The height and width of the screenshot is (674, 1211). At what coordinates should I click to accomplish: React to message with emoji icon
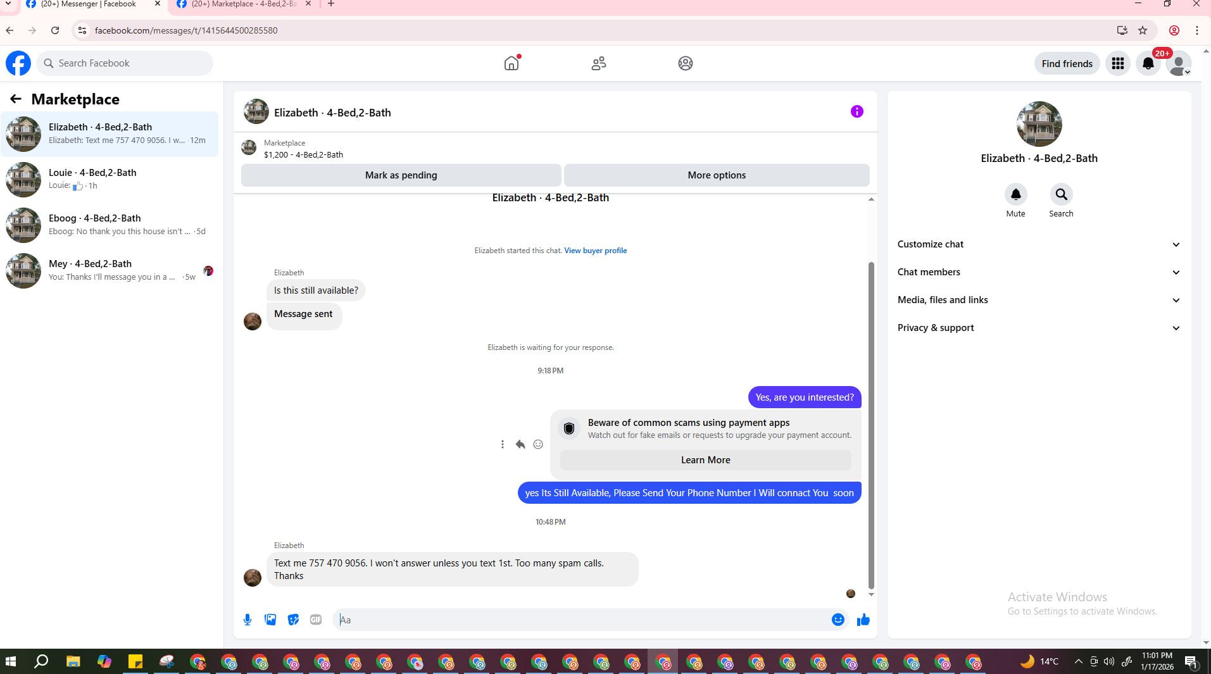pos(538,444)
